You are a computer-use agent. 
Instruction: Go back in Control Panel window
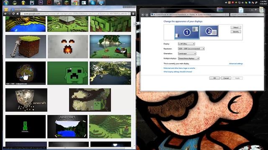click(143, 15)
